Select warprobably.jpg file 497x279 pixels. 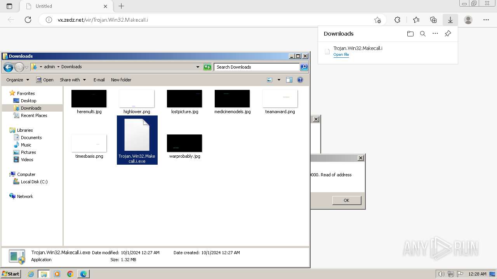point(184,146)
